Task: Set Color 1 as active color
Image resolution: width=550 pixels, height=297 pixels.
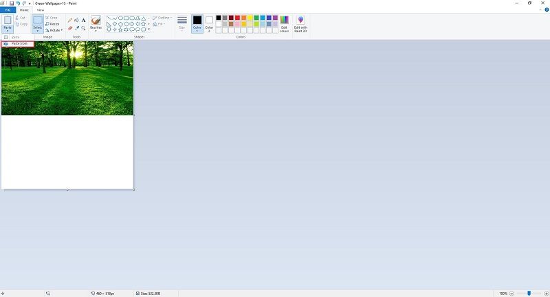Action: pos(197,23)
